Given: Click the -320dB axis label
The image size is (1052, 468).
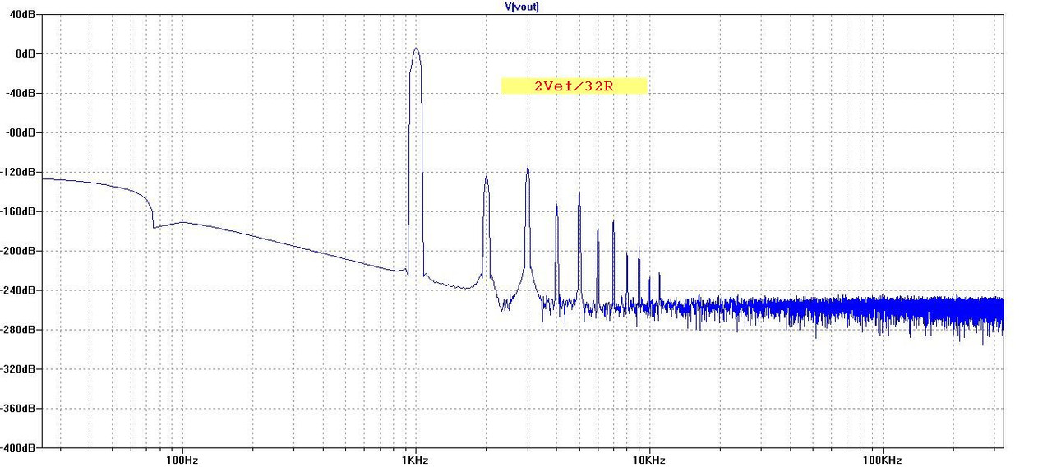Looking at the screenshot, I should coord(18,369).
